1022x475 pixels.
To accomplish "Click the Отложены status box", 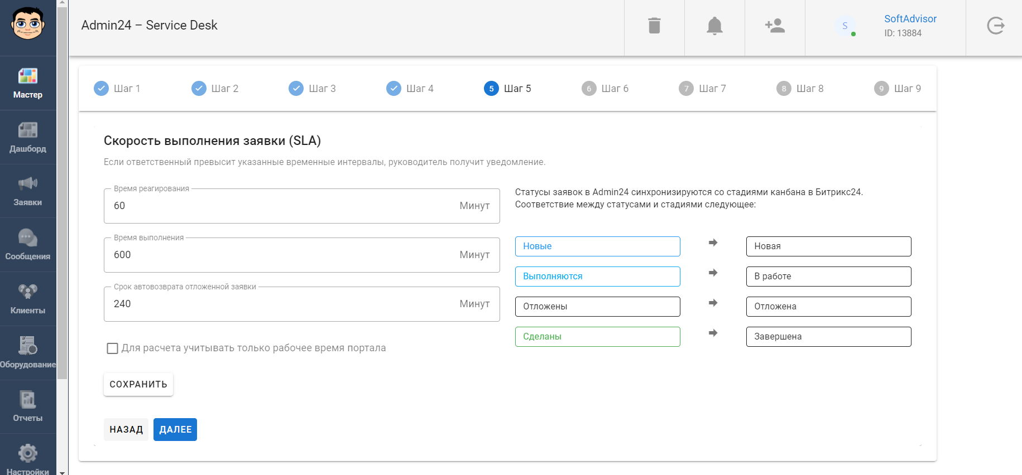I will pos(598,307).
